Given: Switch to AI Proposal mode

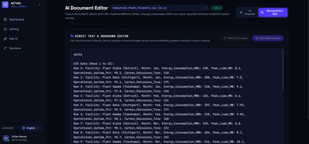Looking at the screenshot, I should coord(247,12).
